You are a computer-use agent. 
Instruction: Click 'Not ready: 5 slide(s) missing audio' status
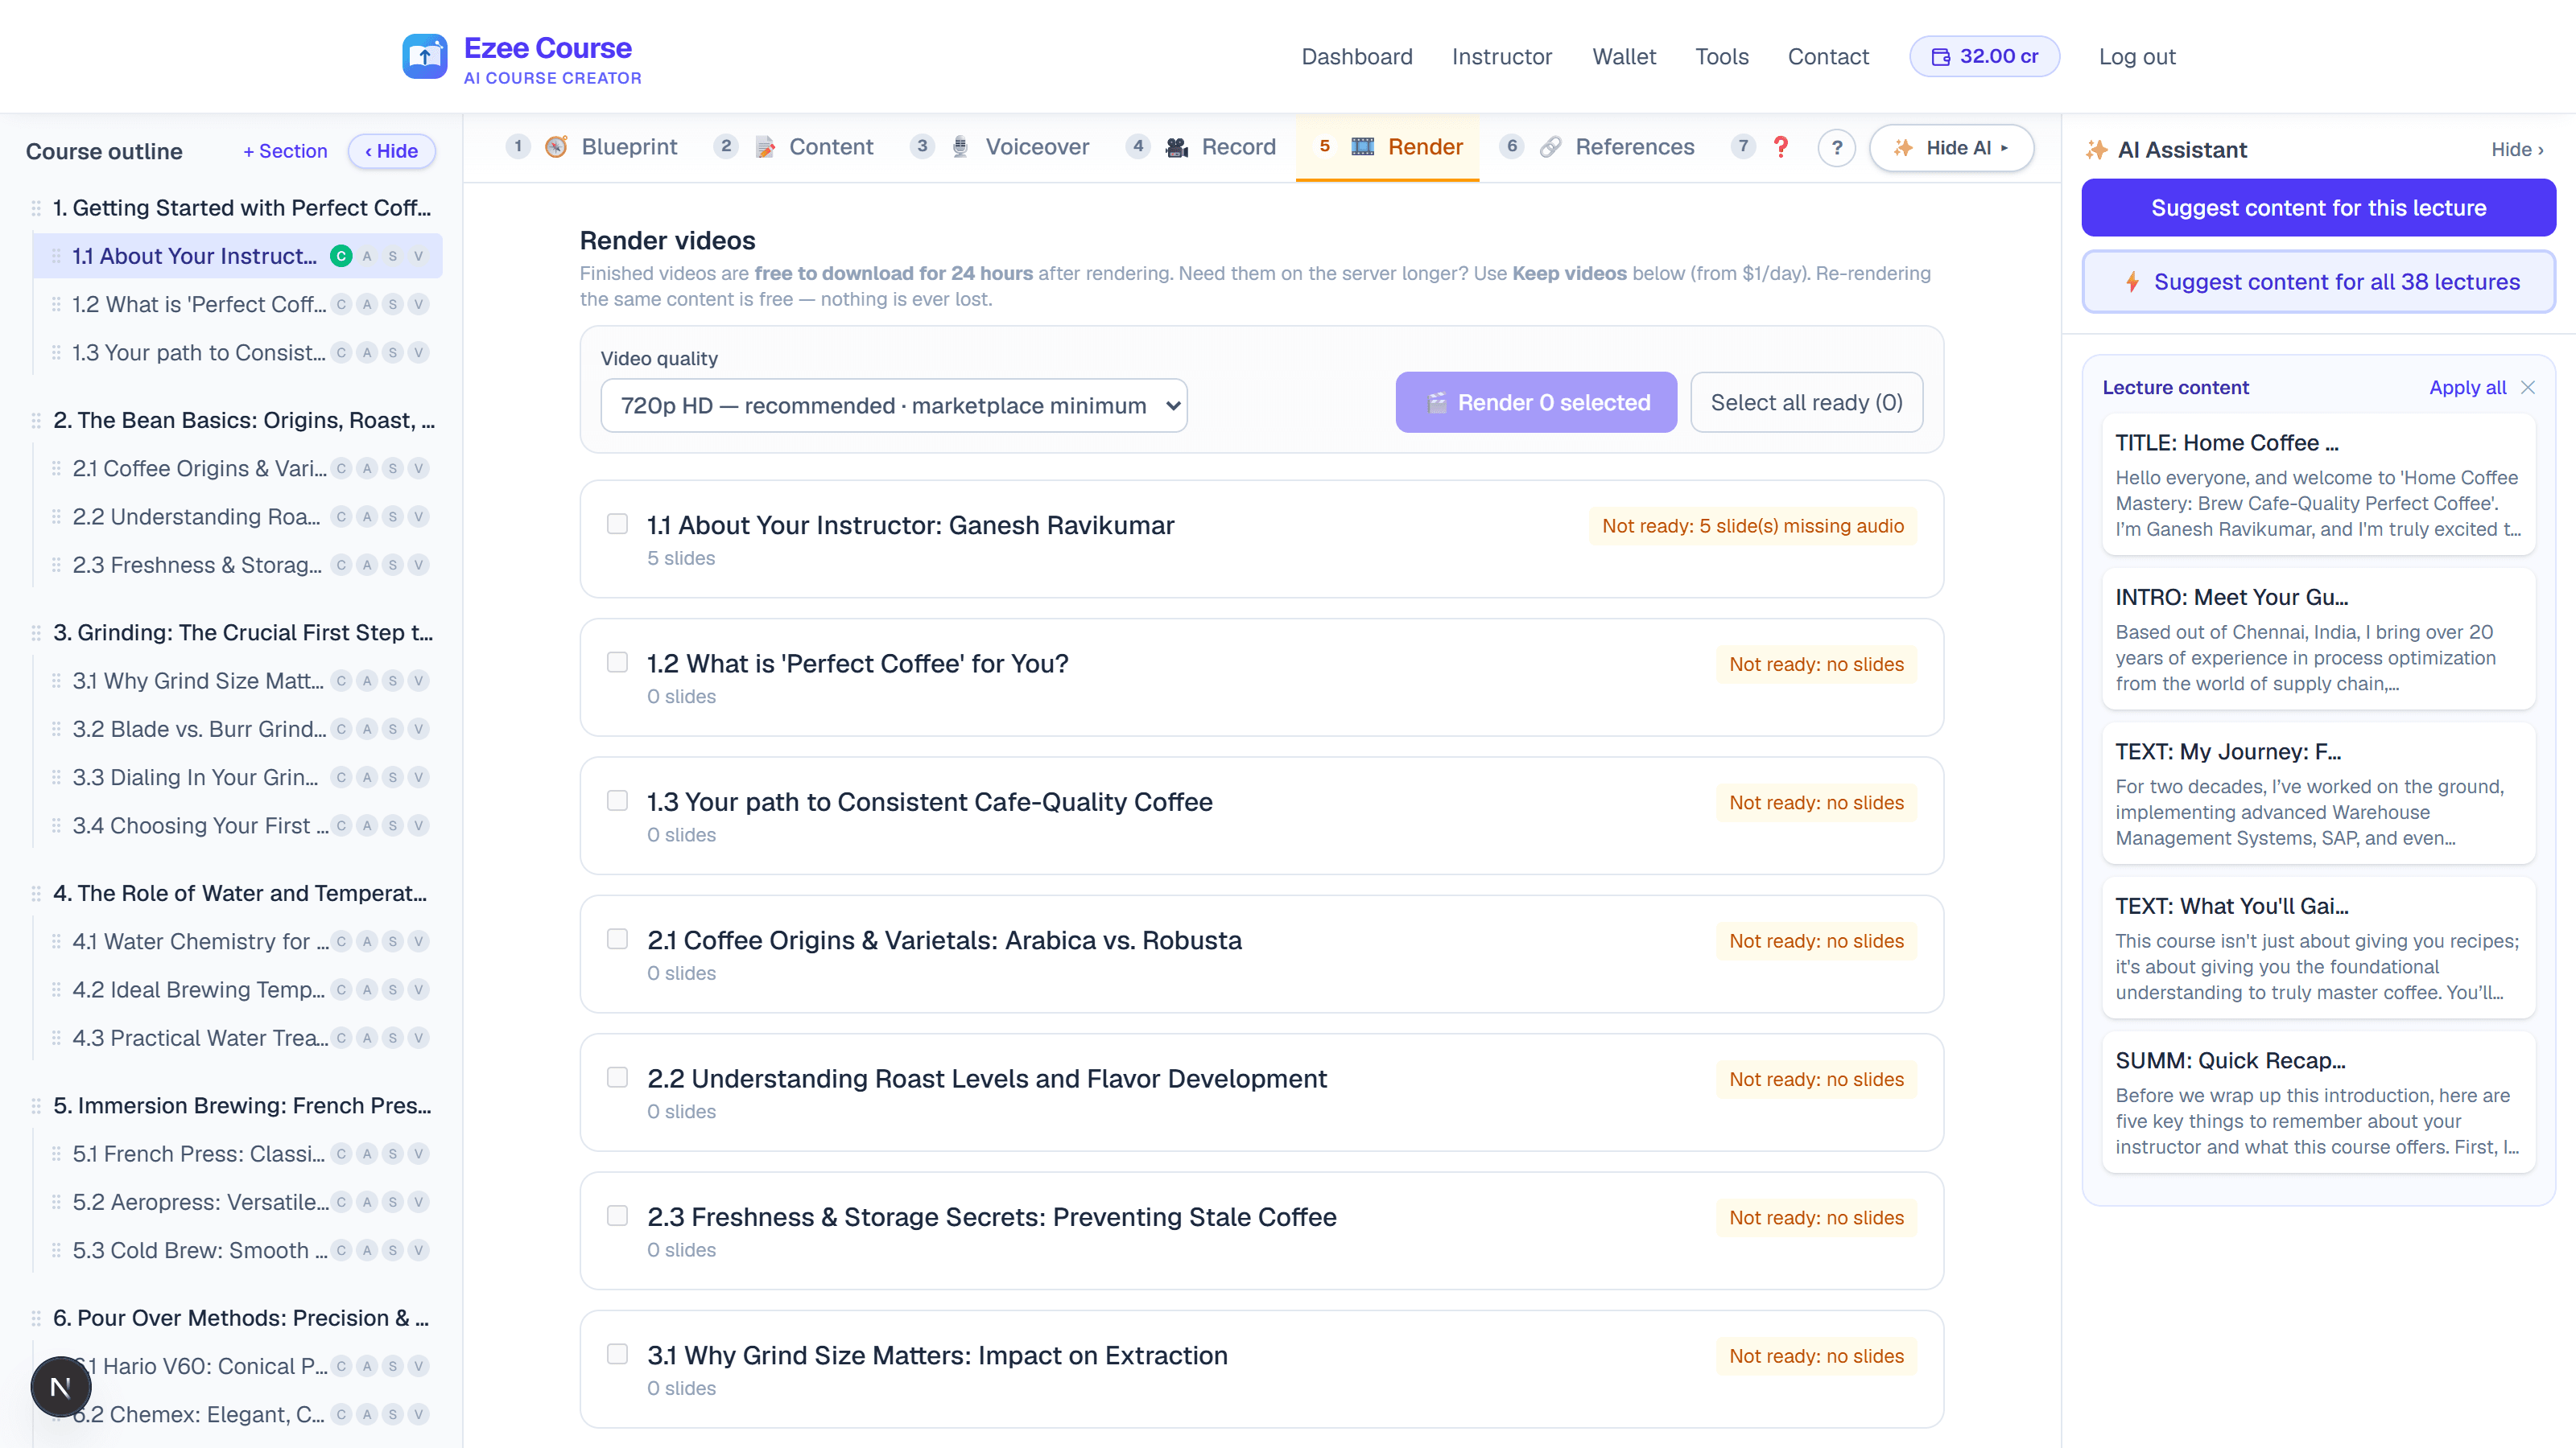1752,525
